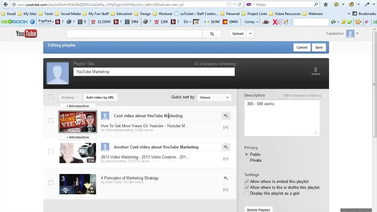Open the Dir toolbar dropdown
Image resolution: width=377 pixels, height=212 pixels.
tap(187, 22)
